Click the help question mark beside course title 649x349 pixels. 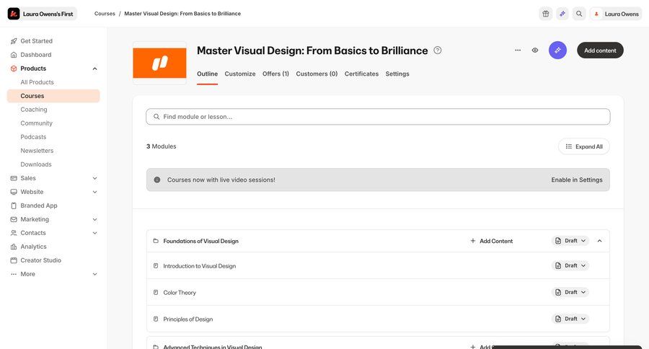point(438,50)
